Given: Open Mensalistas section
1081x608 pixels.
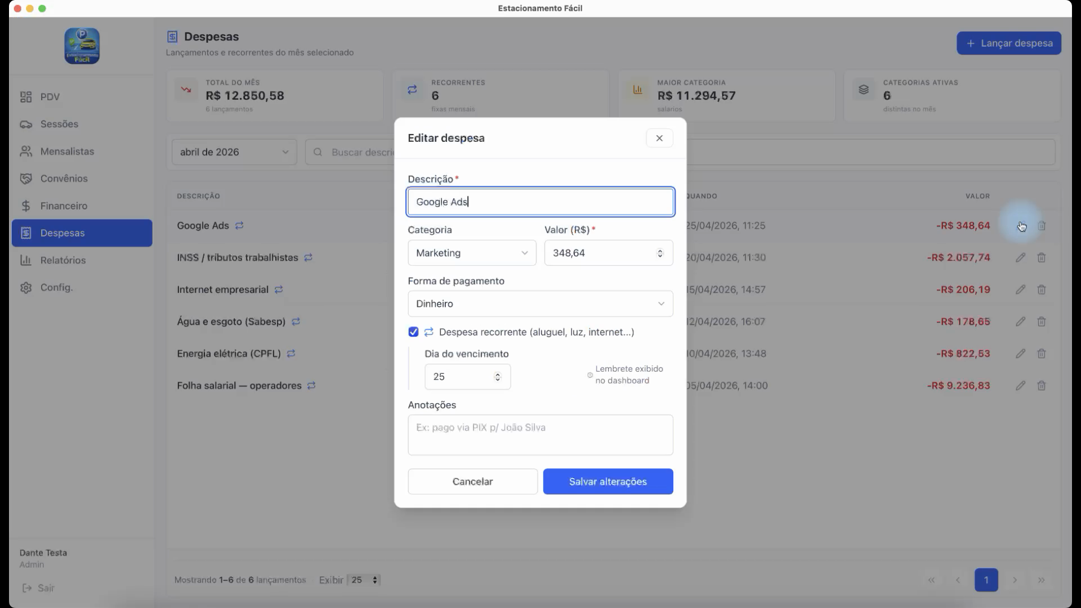Looking at the screenshot, I should pyautogui.click(x=82, y=151).
